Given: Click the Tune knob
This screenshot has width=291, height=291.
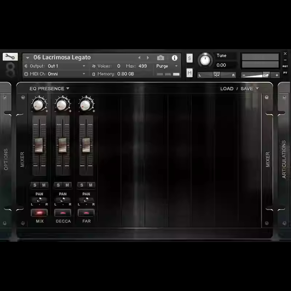Looking at the screenshot, I should [x=205, y=60].
